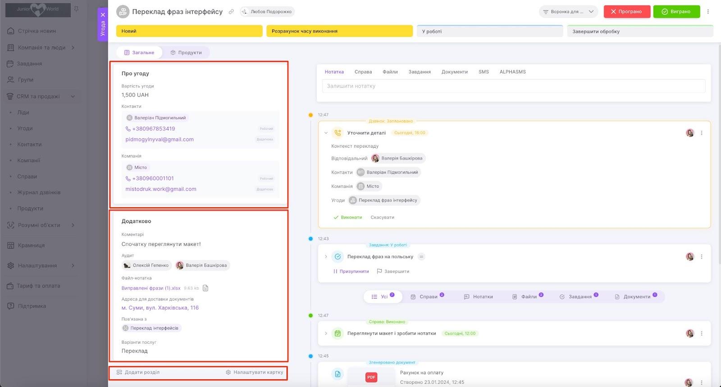The width and height of the screenshot is (721, 387).
Task: Mark the deal as Виграно
Action: point(676,12)
